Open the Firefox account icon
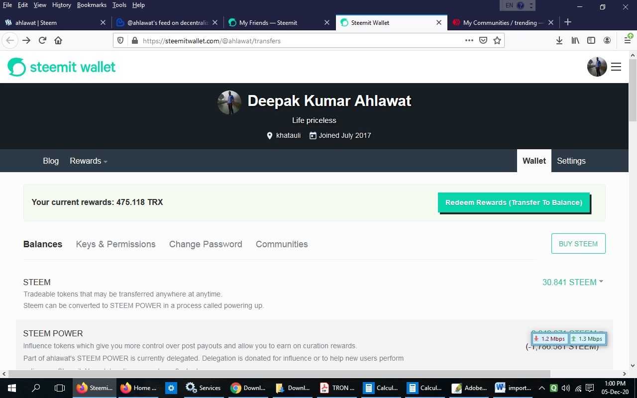This screenshot has height=398, width=637. coord(607,41)
